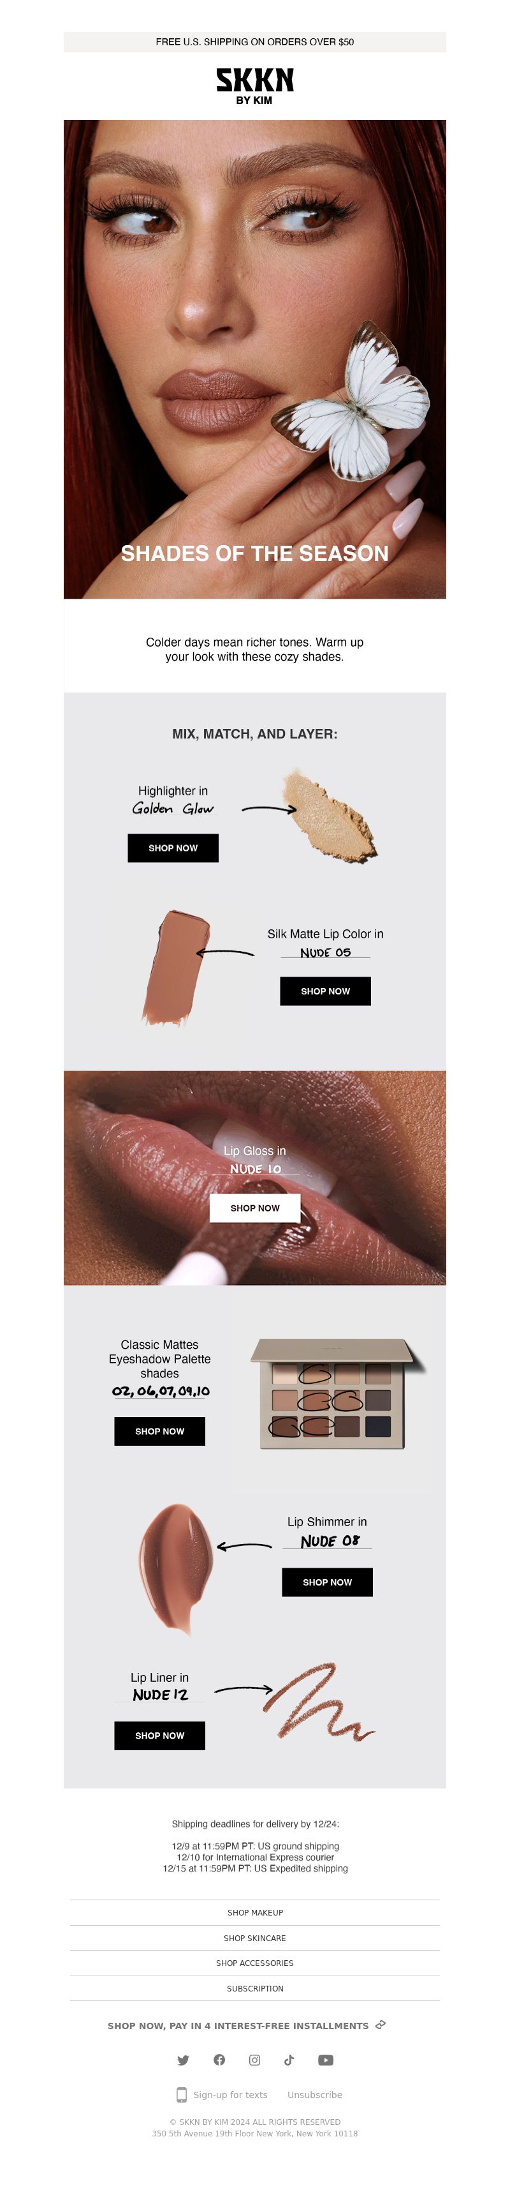Image resolution: width=510 pixels, height=2190 pixels.
Task: Click Shop Now under Lip Liner Nude 12
Action: click(159, 1735)
